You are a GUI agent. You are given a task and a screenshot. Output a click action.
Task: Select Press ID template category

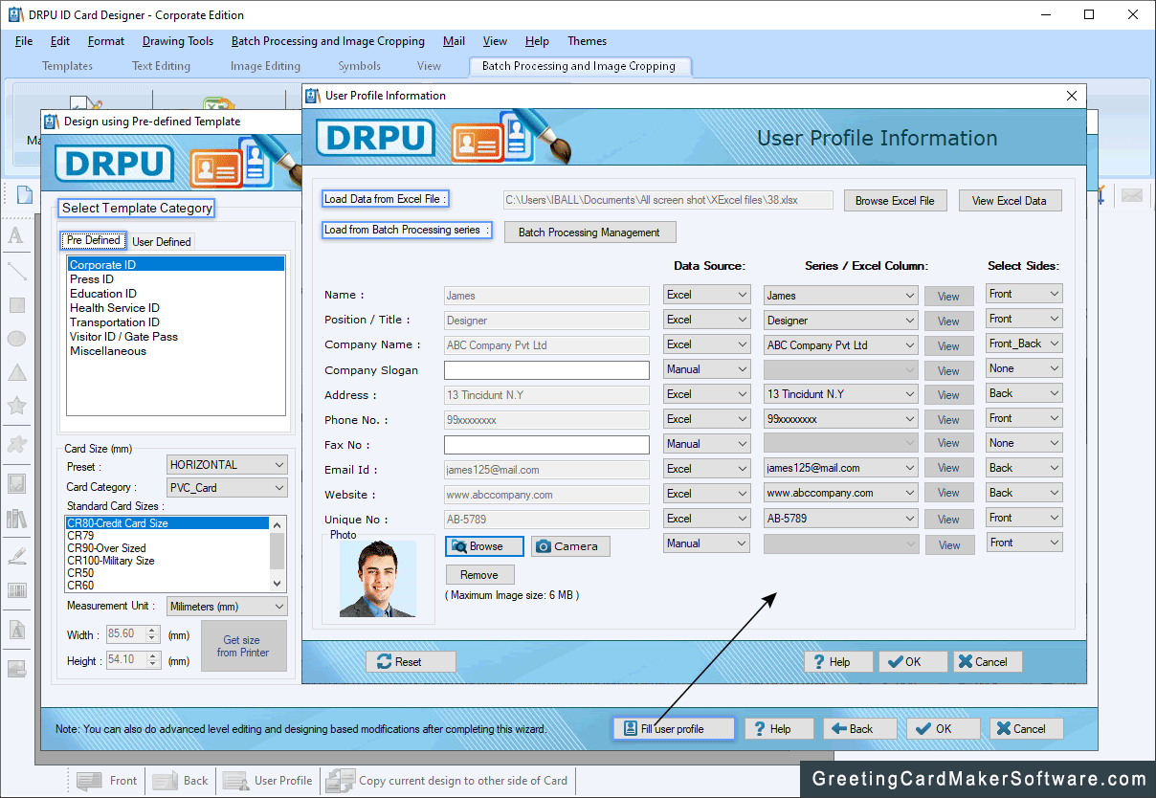coord(92,279)
